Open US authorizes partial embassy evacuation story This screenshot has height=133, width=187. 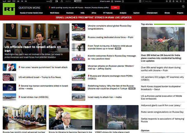[161, 97]
